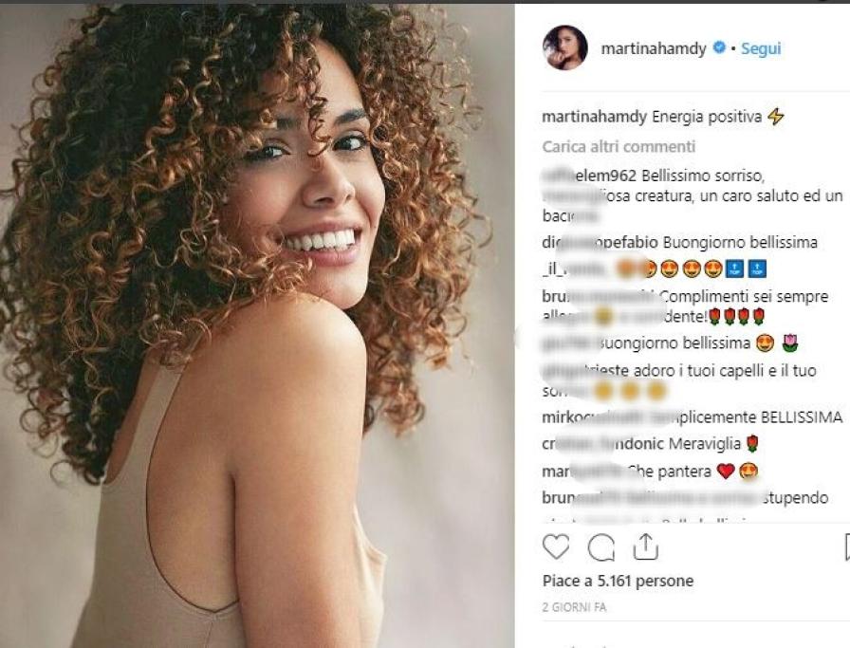The height and width of the screenshot is (648, 850).
Task: Open martinahamdy username in post header
Action: pos(653,48)
